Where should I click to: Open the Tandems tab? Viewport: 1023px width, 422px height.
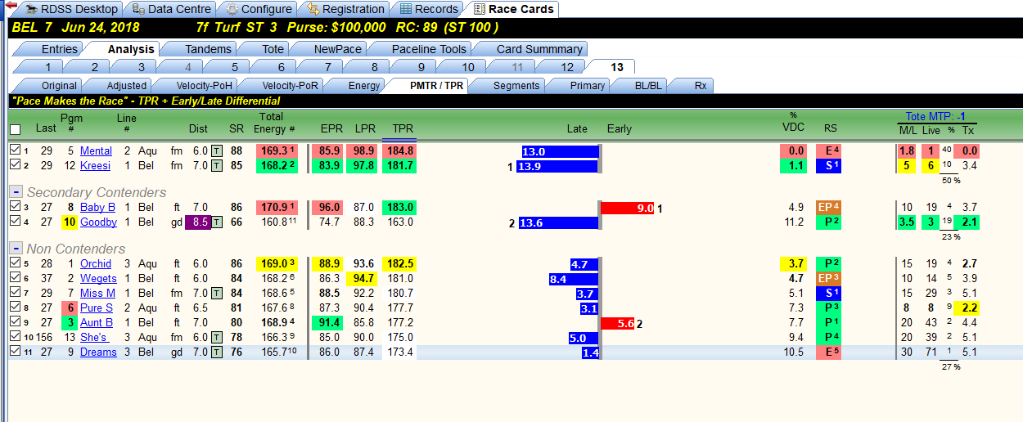[208, 49]
